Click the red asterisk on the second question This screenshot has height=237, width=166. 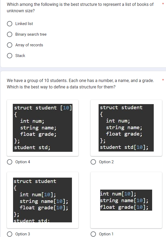point(163,80)
